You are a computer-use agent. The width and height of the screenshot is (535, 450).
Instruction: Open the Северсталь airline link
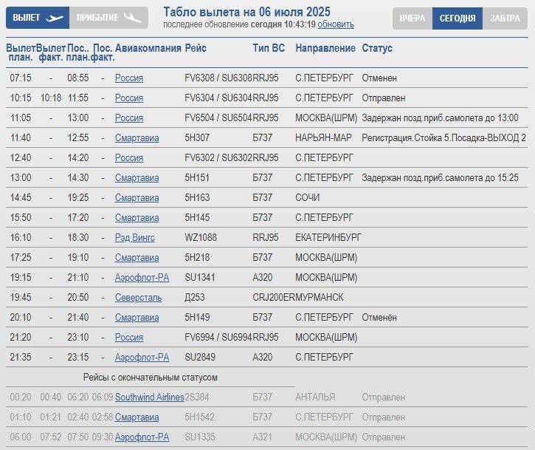point(138,298)
